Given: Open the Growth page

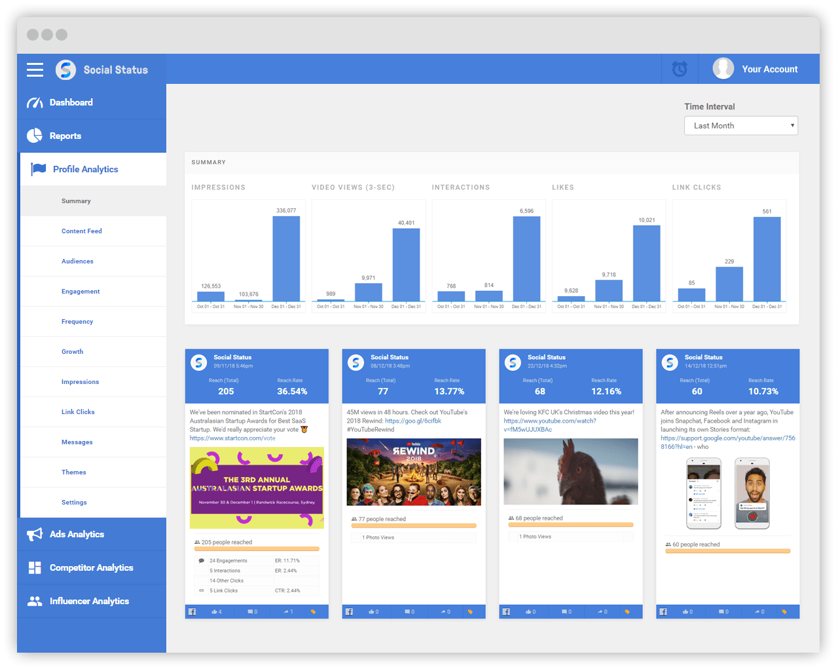Looking at the screenshot, I should tap(93, 352).
